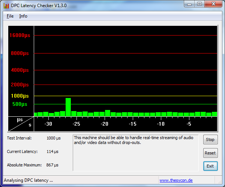This screenshot has height=187, width=225.
Task: Click the Test Interval label
Action: (x=19, y=138)
